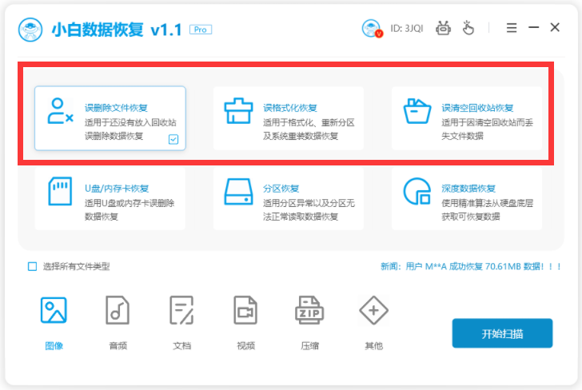Select U disk/memory card recovery option
The height and width of the screenshot is (390, 582).
pos(110,197)
